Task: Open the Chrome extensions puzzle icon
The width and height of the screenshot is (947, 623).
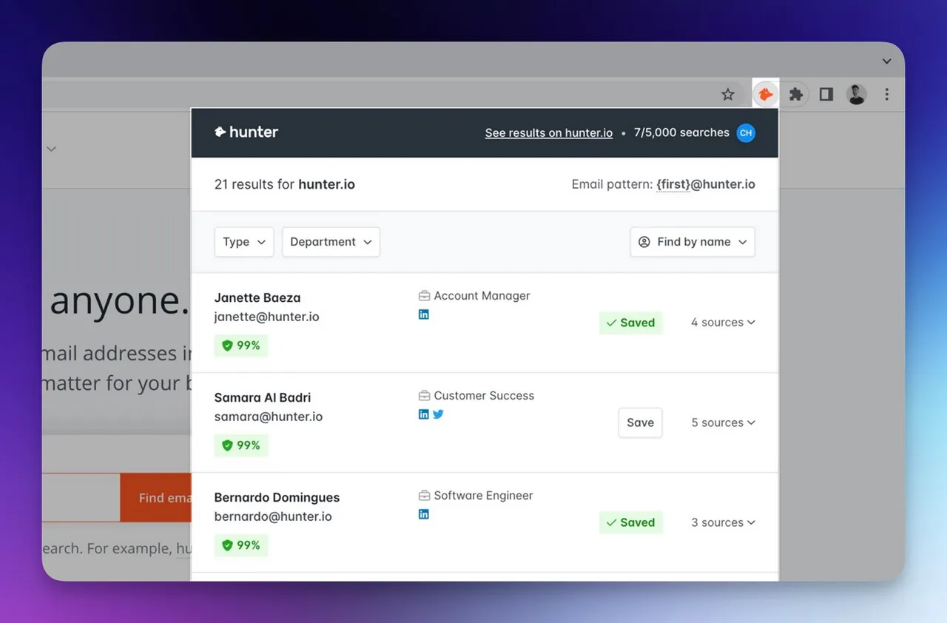Action: [796, 95]
